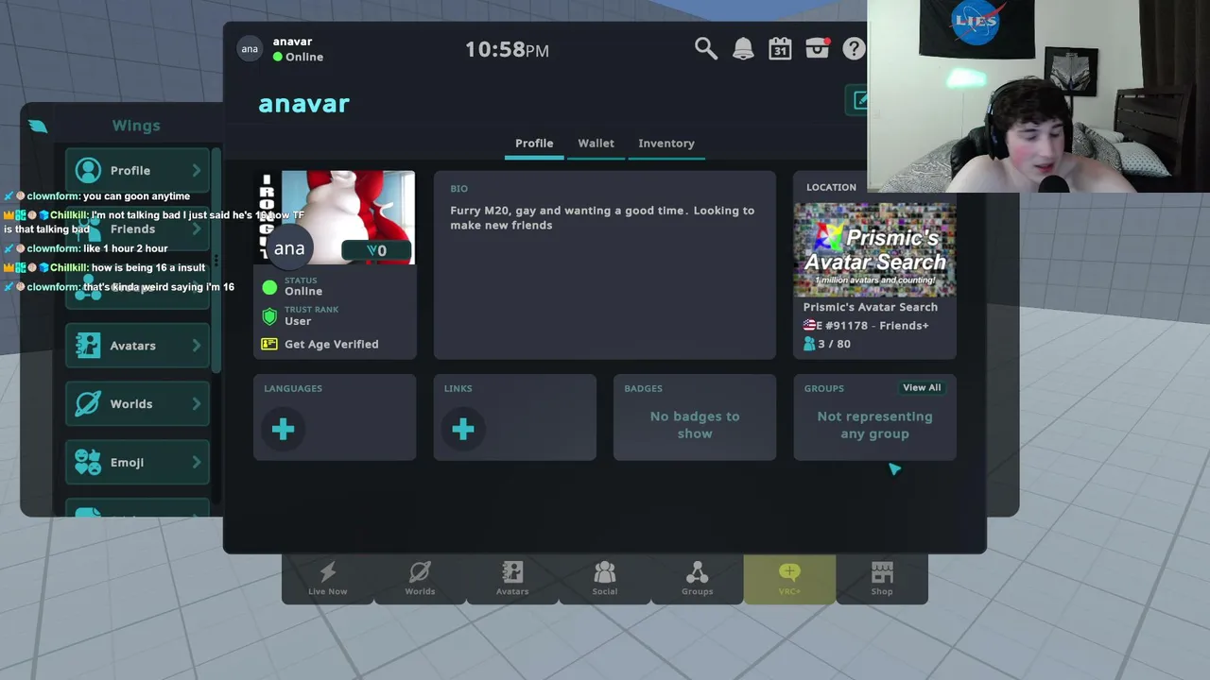The height and width of the screenshot is (680, 1210).
Task: Expand Profile chevron in Wings panel
Action: tap(197, 170)
